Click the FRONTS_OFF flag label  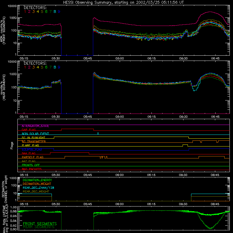point(31,165)
